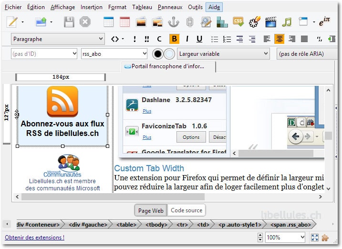Open dropdown arrow beside window frame icon
The image size is (342, 249).
tap(314, 22)
